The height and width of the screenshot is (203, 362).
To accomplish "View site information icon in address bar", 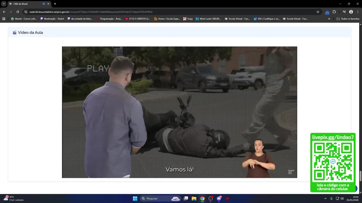I will pyautogui.click(x=26, y=12).
